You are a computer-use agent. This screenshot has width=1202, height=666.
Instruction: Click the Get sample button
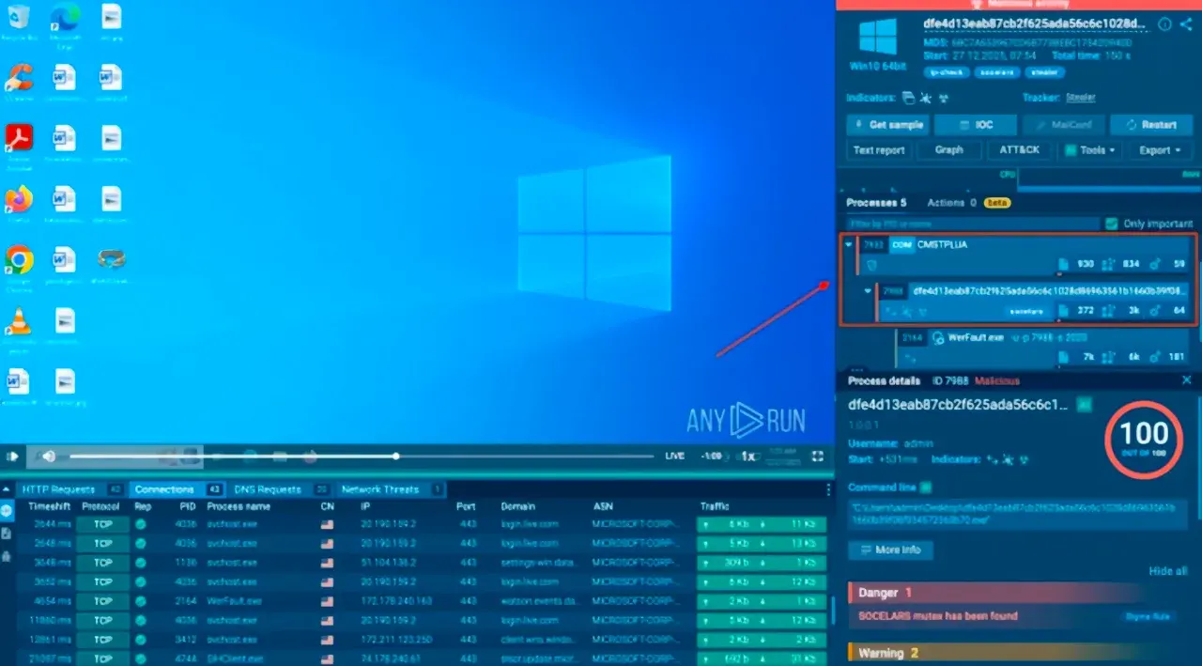click(887, 125)
